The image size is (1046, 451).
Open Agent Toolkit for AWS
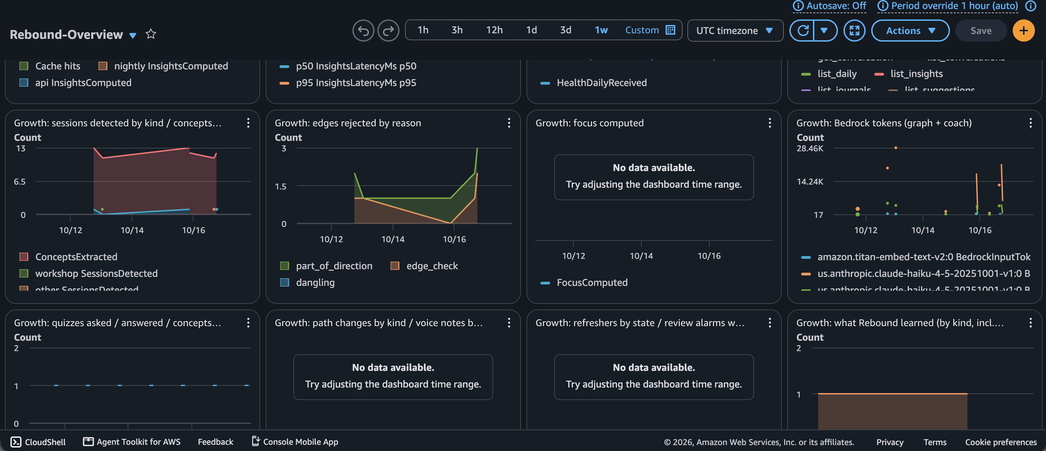click(x=132, y=442)
